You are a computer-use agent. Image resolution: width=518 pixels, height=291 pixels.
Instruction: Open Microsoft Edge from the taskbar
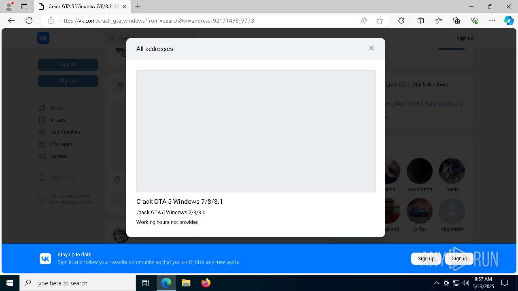pyautogui.click(x=166, y=283)
